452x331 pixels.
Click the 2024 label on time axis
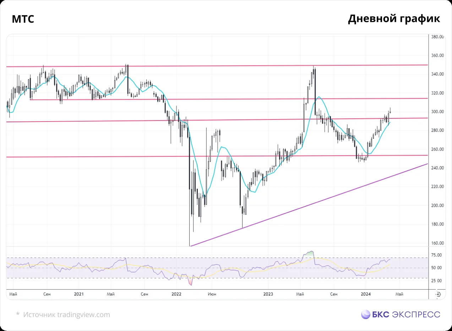coord(366,294)
